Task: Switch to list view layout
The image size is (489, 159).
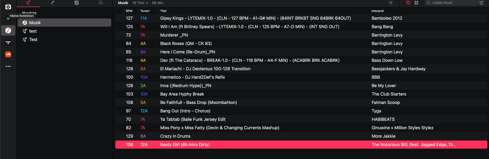Action: (x=408, y=3)
